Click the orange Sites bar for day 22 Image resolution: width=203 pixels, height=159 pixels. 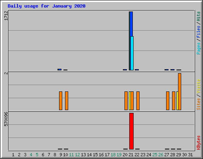coord(138,101)
